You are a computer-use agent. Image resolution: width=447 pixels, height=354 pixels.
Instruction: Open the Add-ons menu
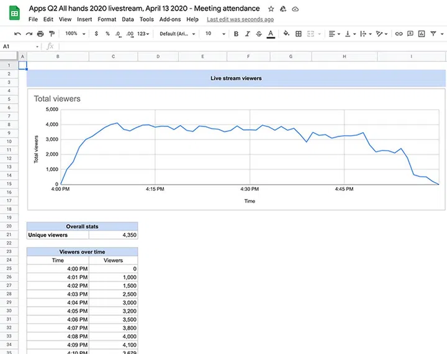[170, 19]
